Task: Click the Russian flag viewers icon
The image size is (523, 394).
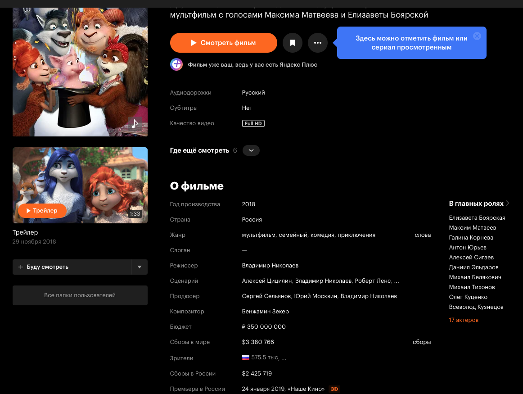Action: click(245, 358)
